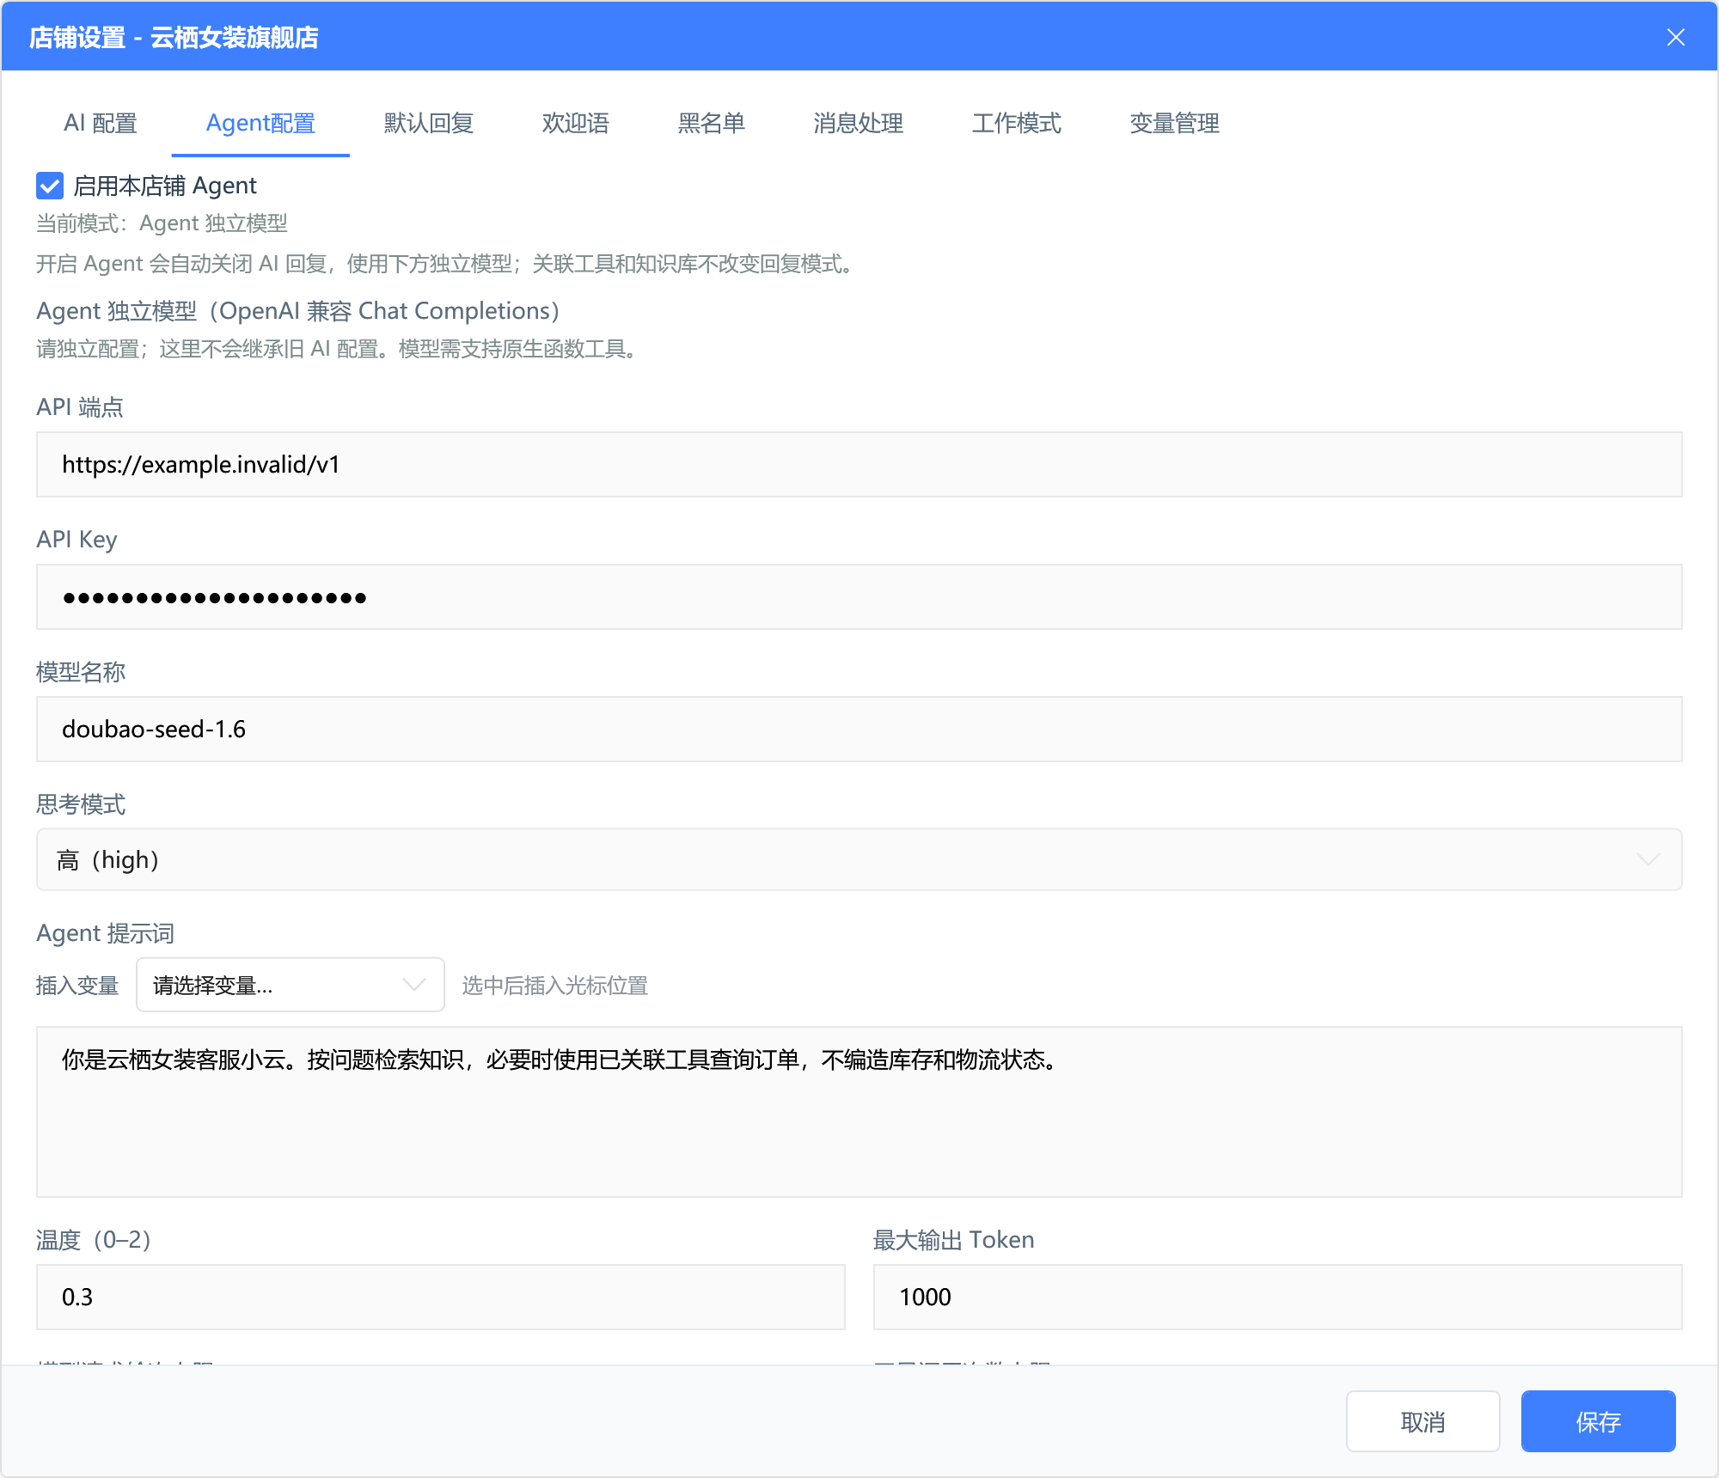
Task: Toggle the 启用本店铺 Agent checkbox
Action: pos(50,186)
